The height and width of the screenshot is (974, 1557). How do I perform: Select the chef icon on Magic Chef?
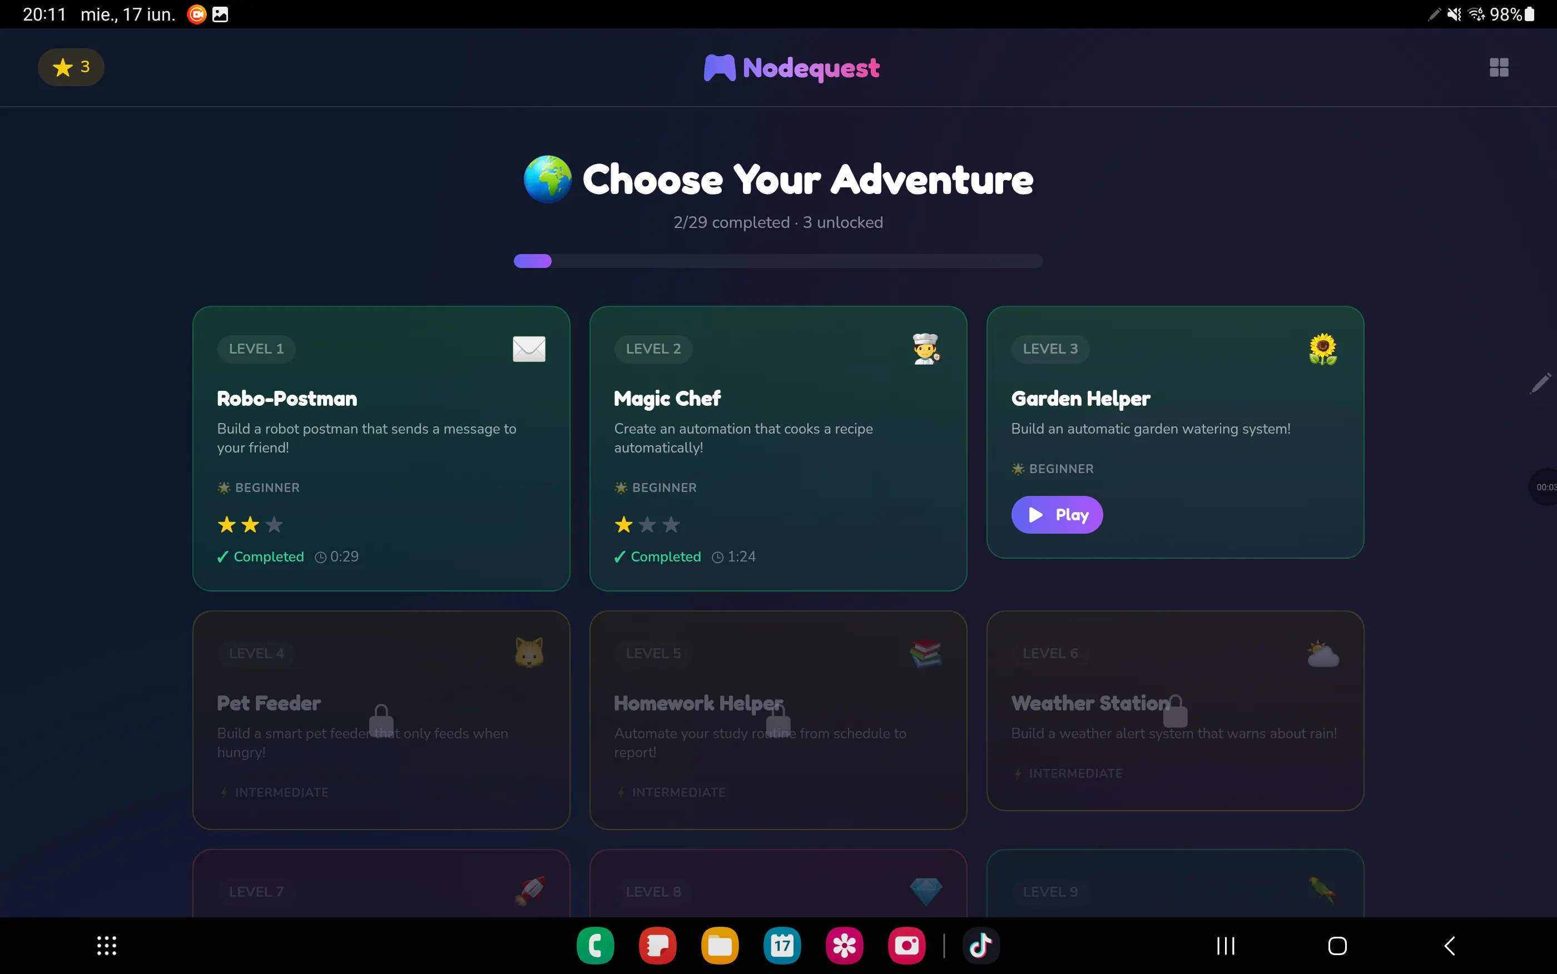[x=926, y=349]
